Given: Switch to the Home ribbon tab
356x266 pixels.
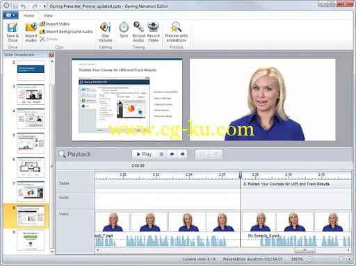Looking at the screenshot, I should point(29,15).
